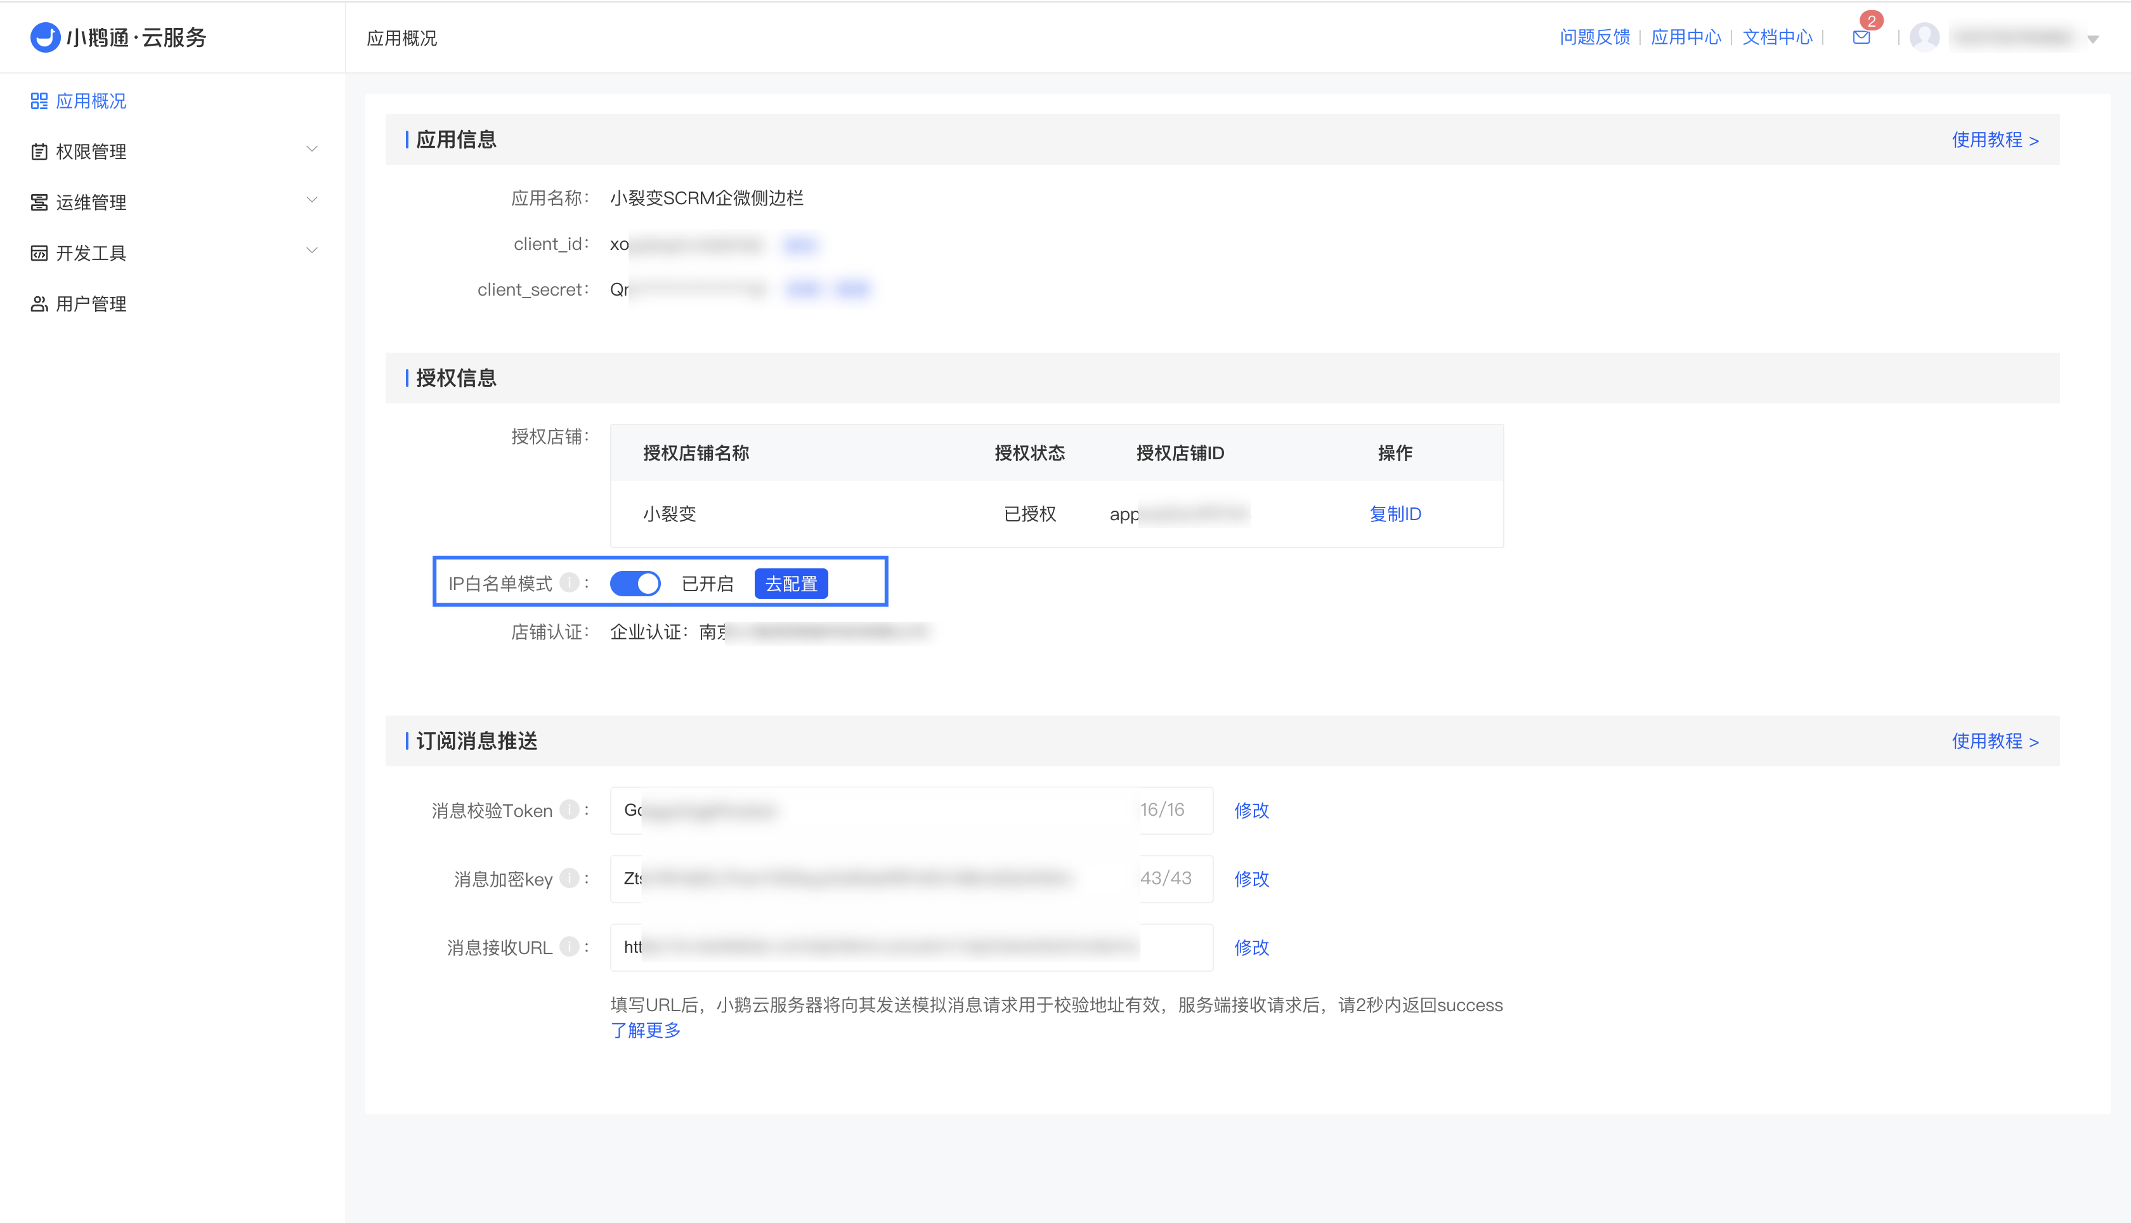Image resolution: width=2131 pixels, height=1223 pixels.
Task: Click 修改 next to 消息校验Token
Action: [1251, 811]
